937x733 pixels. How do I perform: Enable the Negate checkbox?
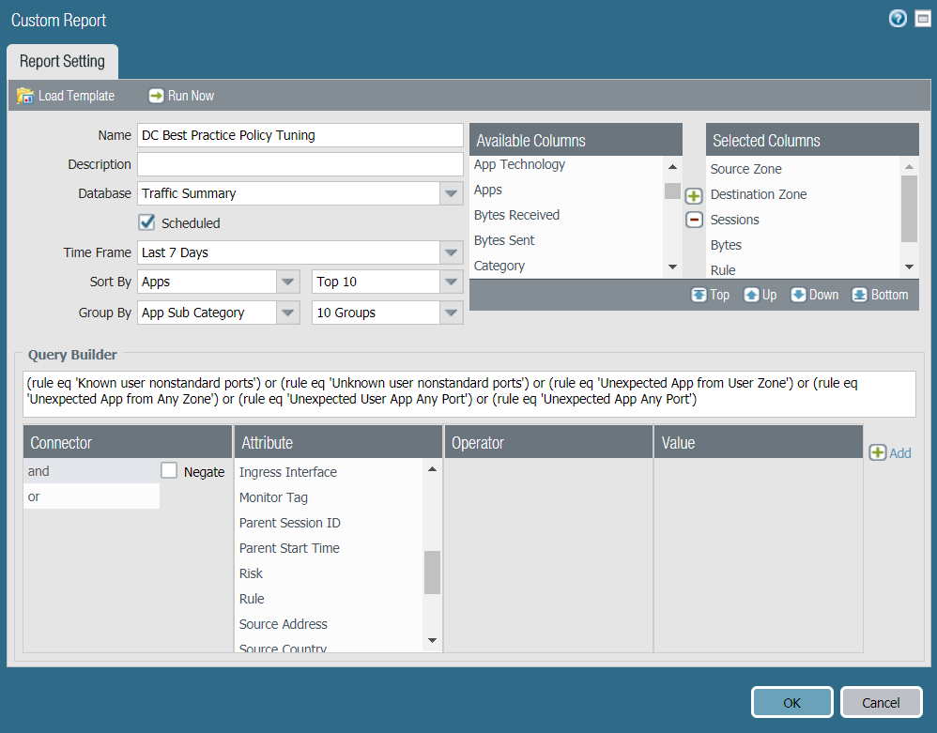coord(169,471)
